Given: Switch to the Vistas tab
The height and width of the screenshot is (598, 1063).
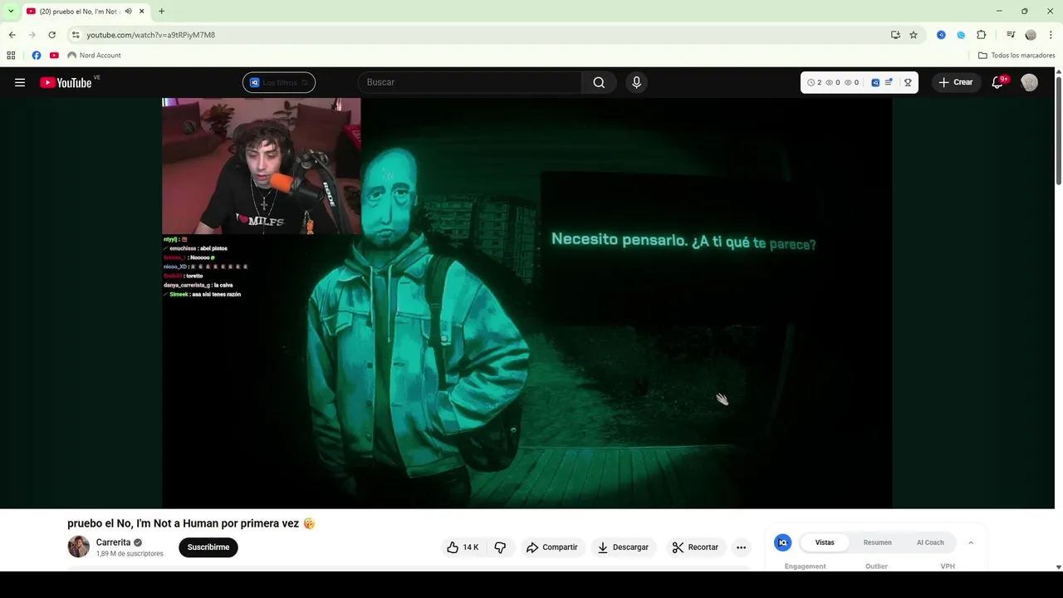Looking at the screenshot, I should (825, 542).
